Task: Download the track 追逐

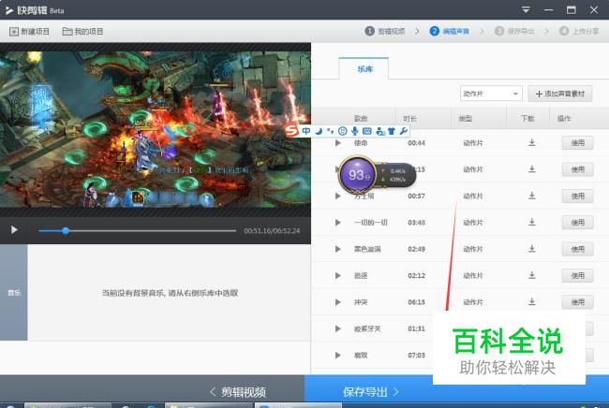Action: coord(532,275)
